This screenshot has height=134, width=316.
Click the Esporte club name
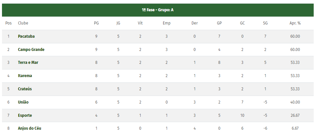click(25, 115)
